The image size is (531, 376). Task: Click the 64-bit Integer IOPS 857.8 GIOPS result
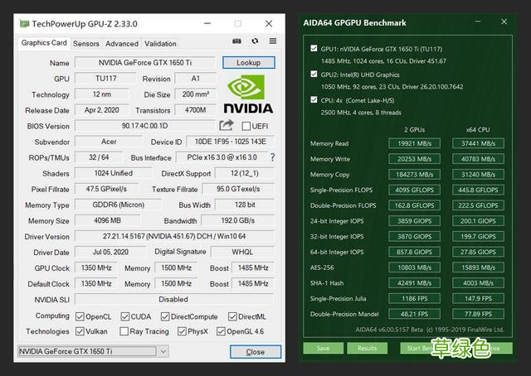tap(415, 252)
